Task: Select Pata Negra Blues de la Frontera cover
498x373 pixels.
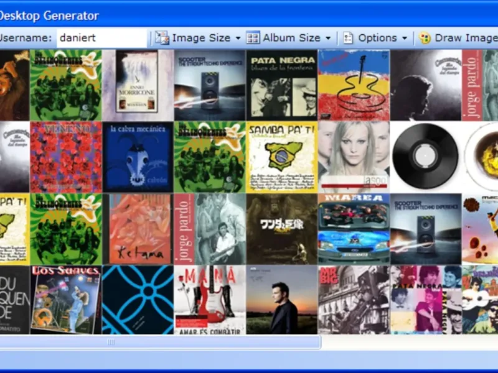Action: tap(282, 85)
